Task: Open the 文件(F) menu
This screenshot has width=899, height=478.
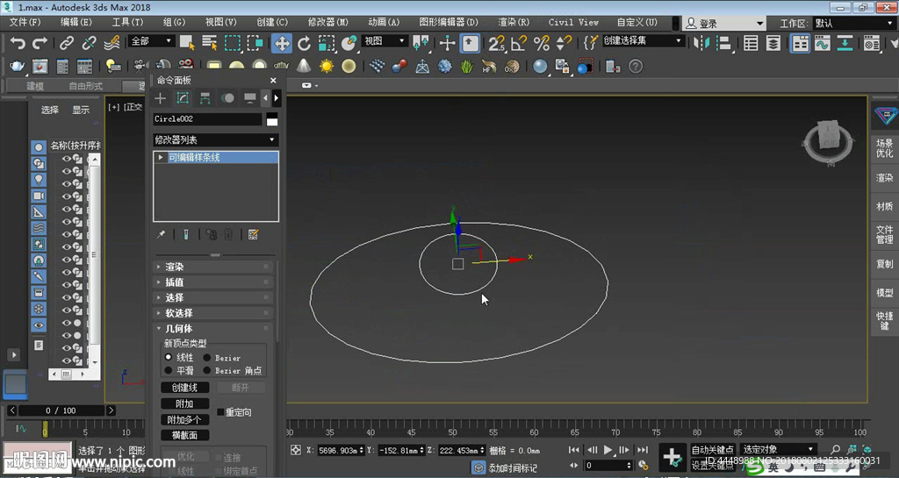Action: (25, 22)
